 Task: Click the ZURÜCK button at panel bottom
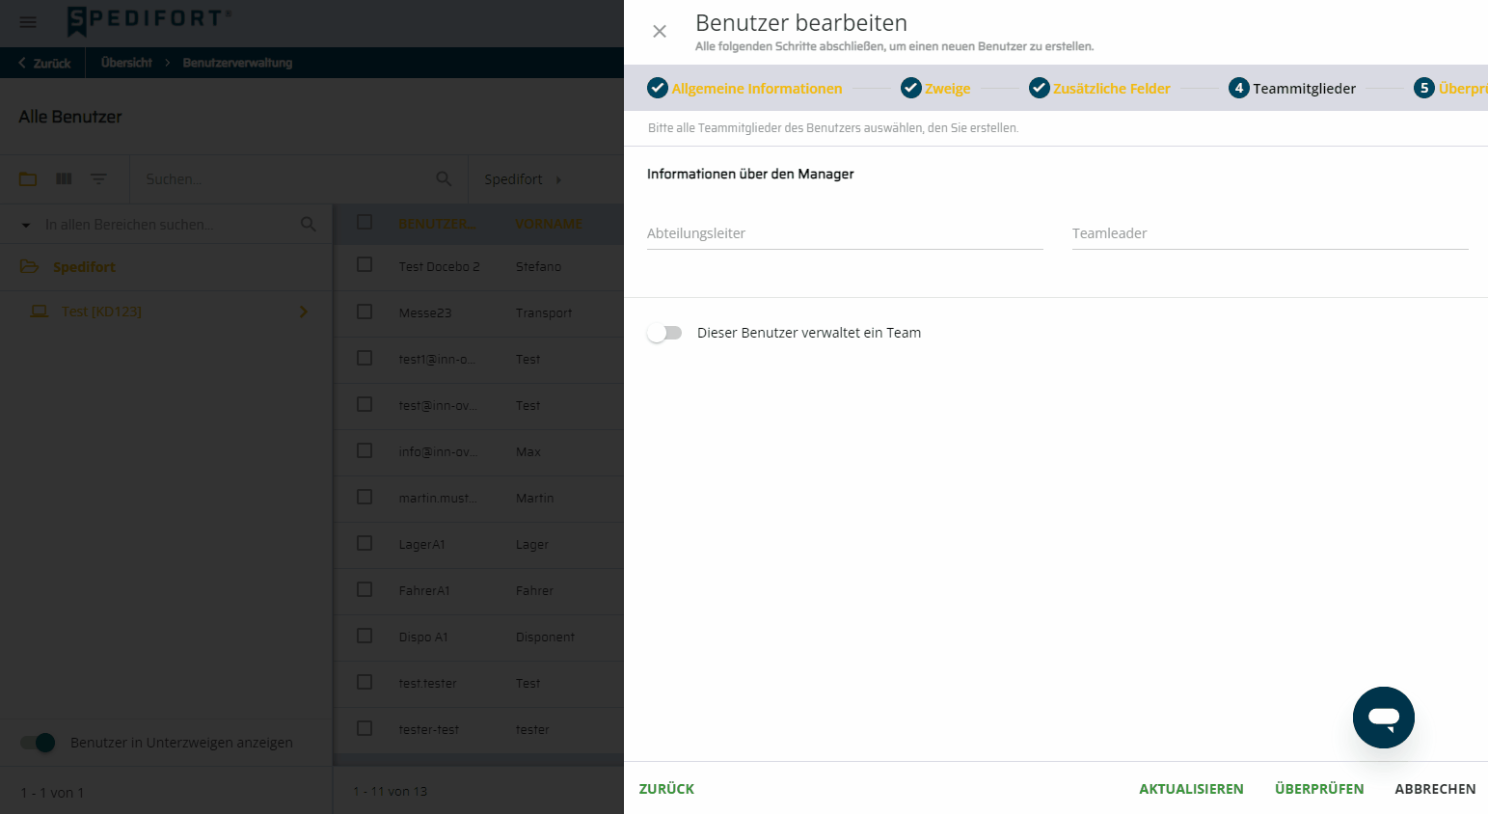pos(666,789)
